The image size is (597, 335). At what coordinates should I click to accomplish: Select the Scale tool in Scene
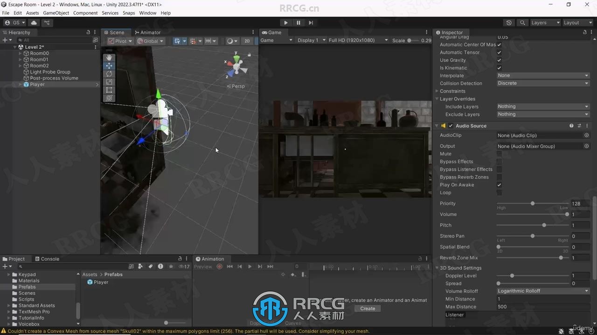(x=109, y=82)
